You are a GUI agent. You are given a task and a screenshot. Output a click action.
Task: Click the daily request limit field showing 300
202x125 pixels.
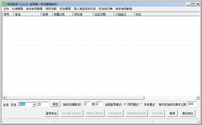point(192,104)
